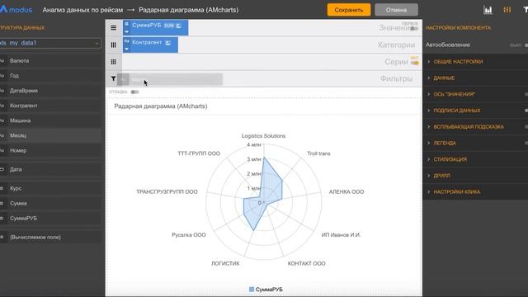
Task: Expand the СТИЛИЗАЦИЯ section
Action: pyautogui.click(x=475, y=159)
